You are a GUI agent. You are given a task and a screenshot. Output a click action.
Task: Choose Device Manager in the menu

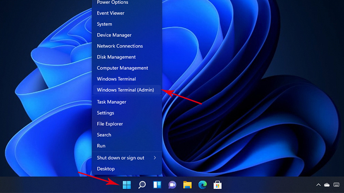114,35
